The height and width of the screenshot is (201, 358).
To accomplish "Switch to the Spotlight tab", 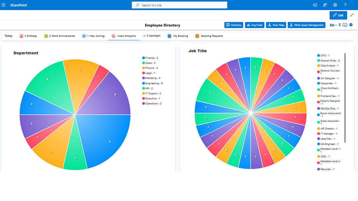I will tap(151, 36).
